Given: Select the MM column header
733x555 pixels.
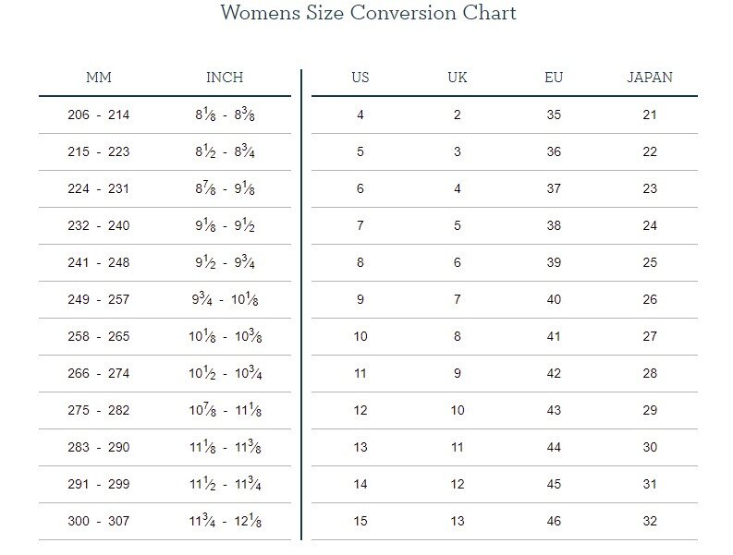Looking at the screenshot, I should [99, 78].
